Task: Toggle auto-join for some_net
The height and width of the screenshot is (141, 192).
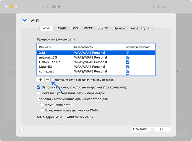Action: click(x=128, y=71)
